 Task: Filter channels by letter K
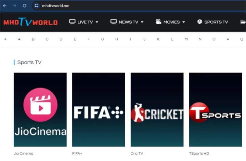[158, 39]
